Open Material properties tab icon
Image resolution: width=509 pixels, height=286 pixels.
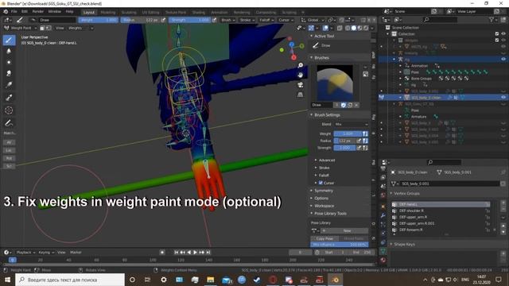[x=383, y=260]
